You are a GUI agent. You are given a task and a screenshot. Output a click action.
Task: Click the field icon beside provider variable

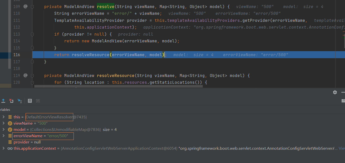pyautogui.click(x=10, y=142)
